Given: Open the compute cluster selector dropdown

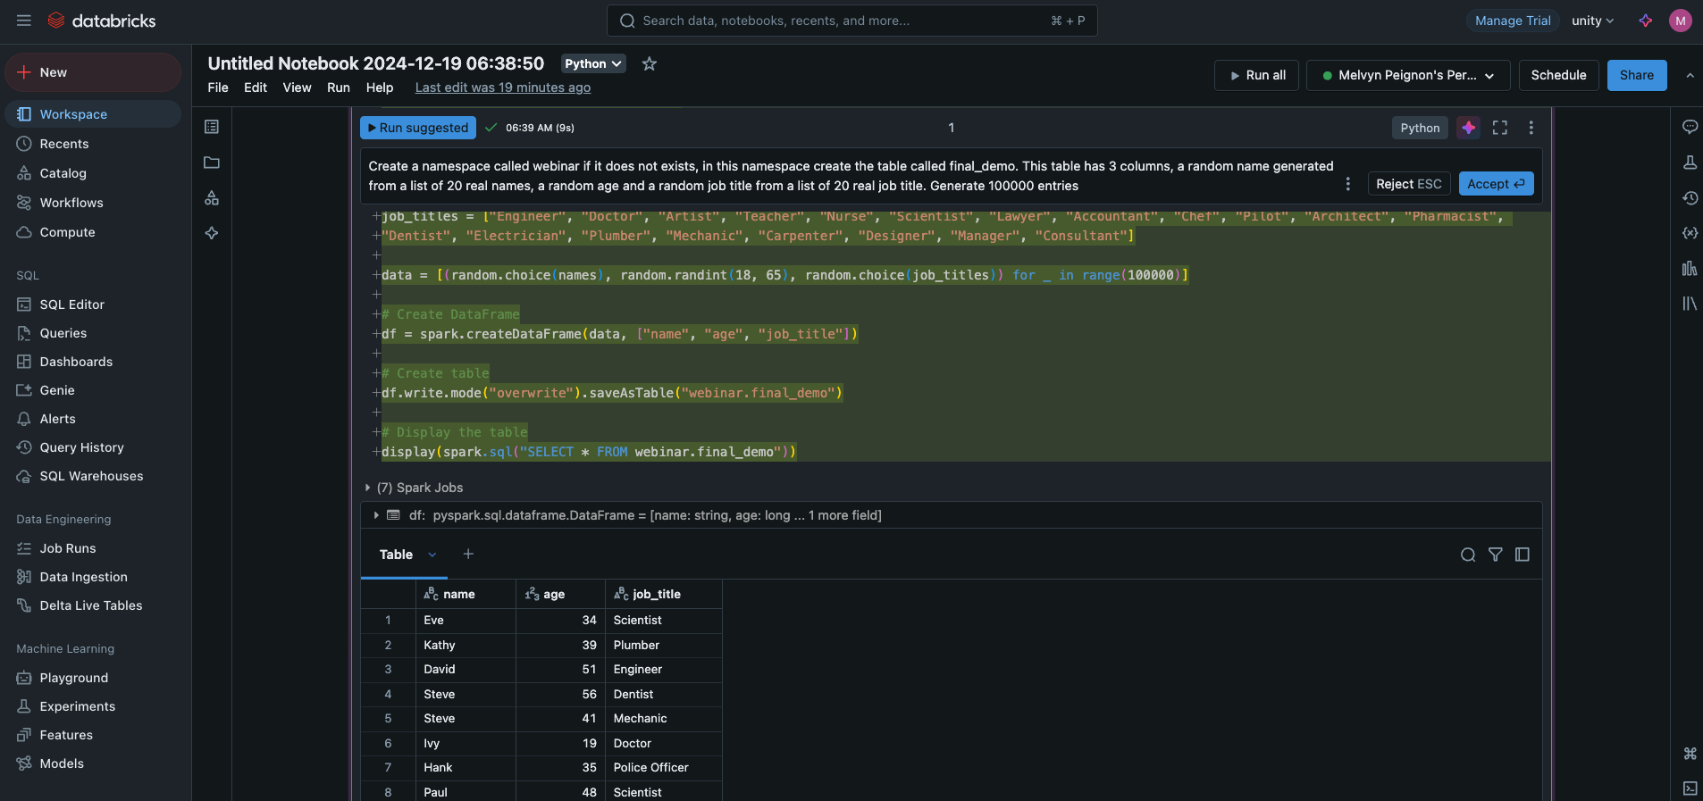Looking at the screenshot, I should pyautogui.click(x=1407, y=75).
